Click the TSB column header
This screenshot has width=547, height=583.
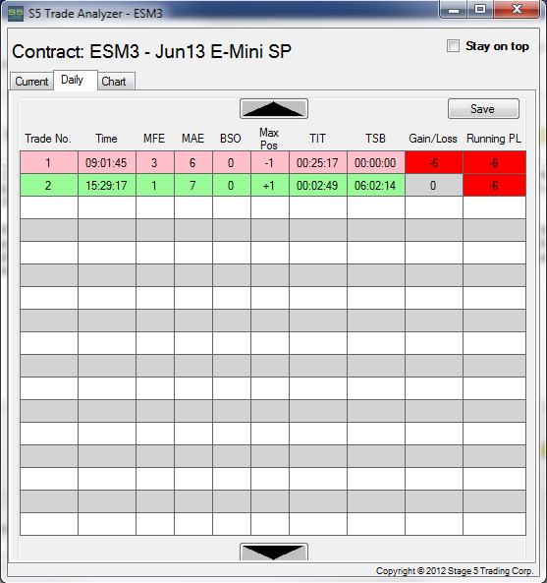[x=375, y=139]
